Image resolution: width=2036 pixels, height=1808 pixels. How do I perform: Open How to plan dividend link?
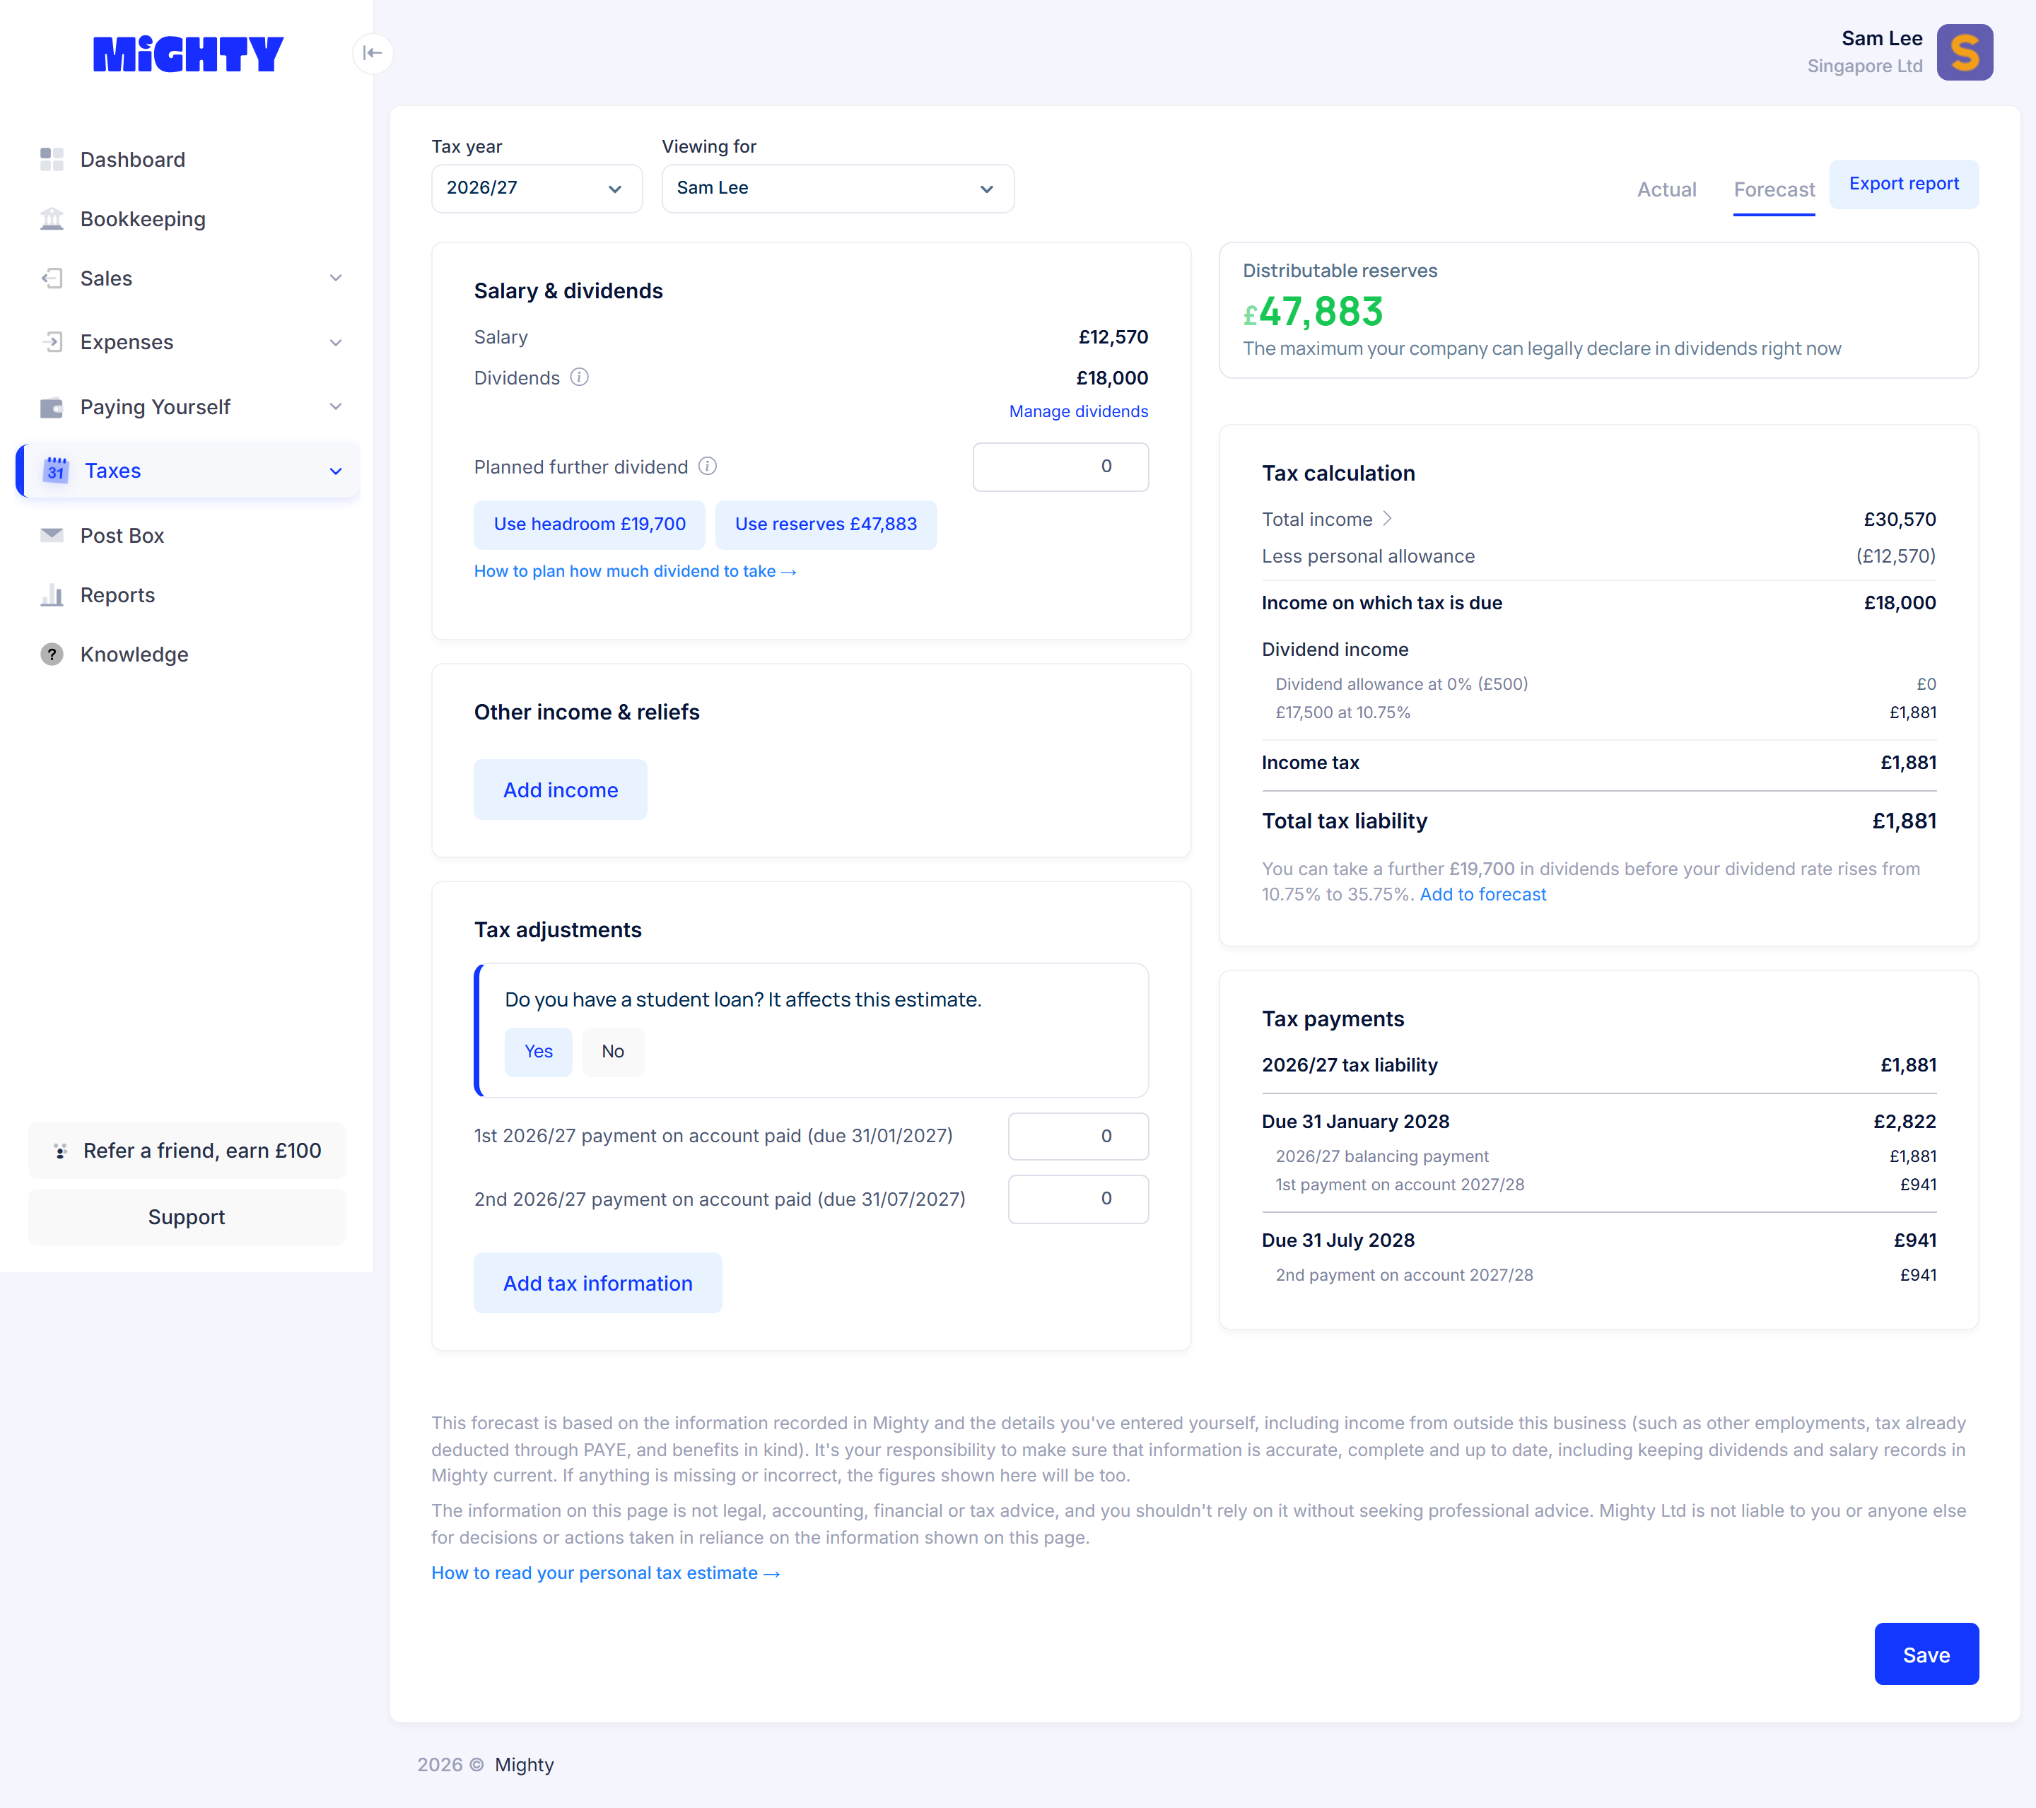point(636,571)
